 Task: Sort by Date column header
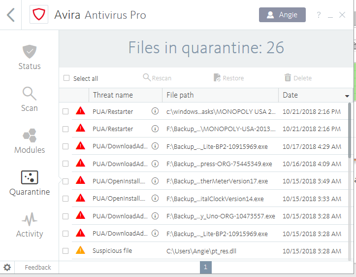315,95
